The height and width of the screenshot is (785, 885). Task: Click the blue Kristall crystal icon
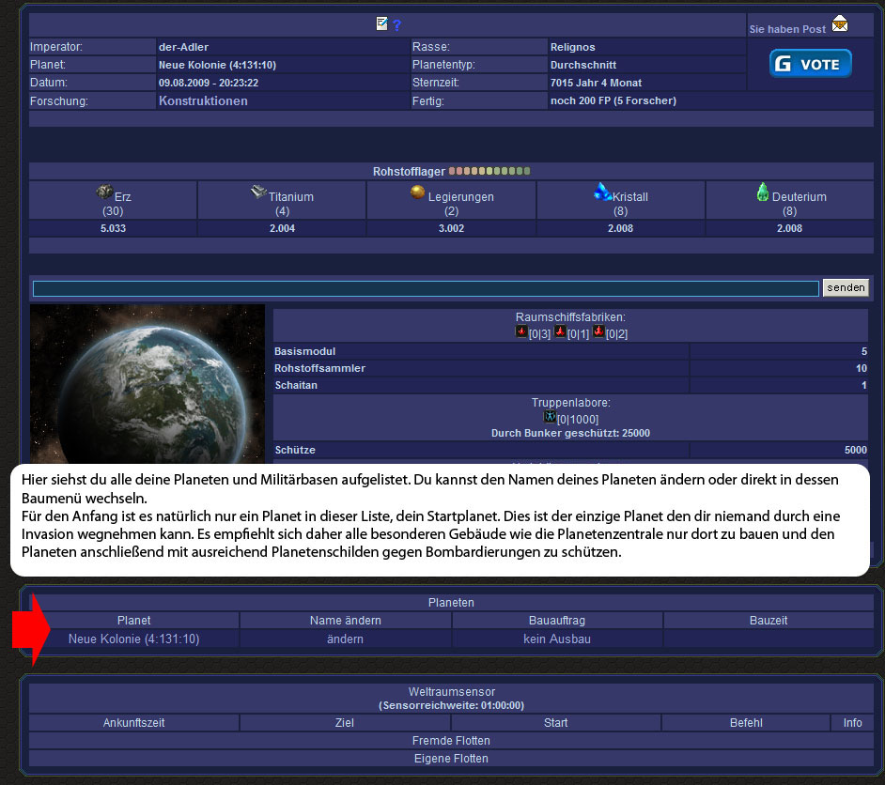(602, 192)
